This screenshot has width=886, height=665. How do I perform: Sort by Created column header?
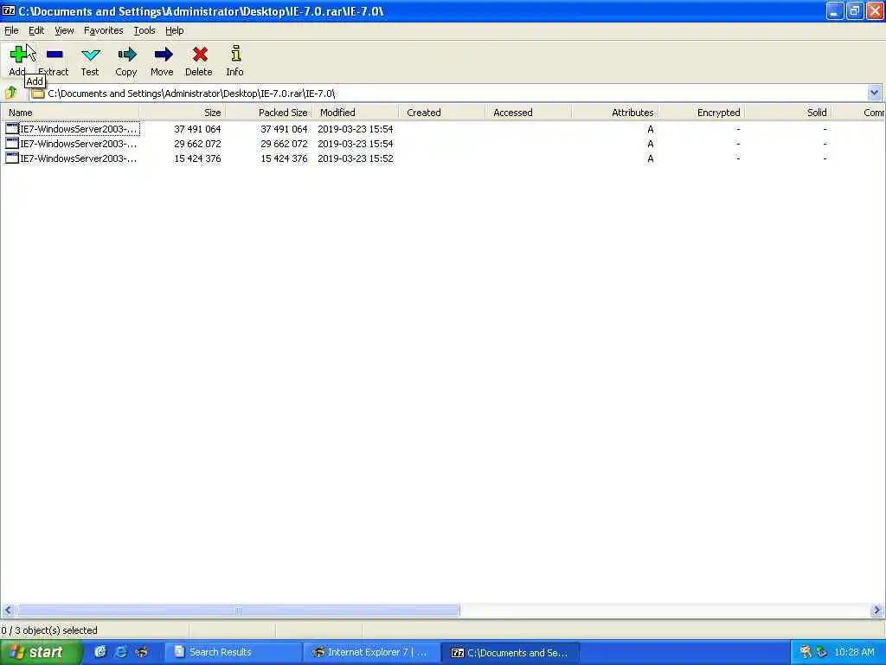click(442, 113)
